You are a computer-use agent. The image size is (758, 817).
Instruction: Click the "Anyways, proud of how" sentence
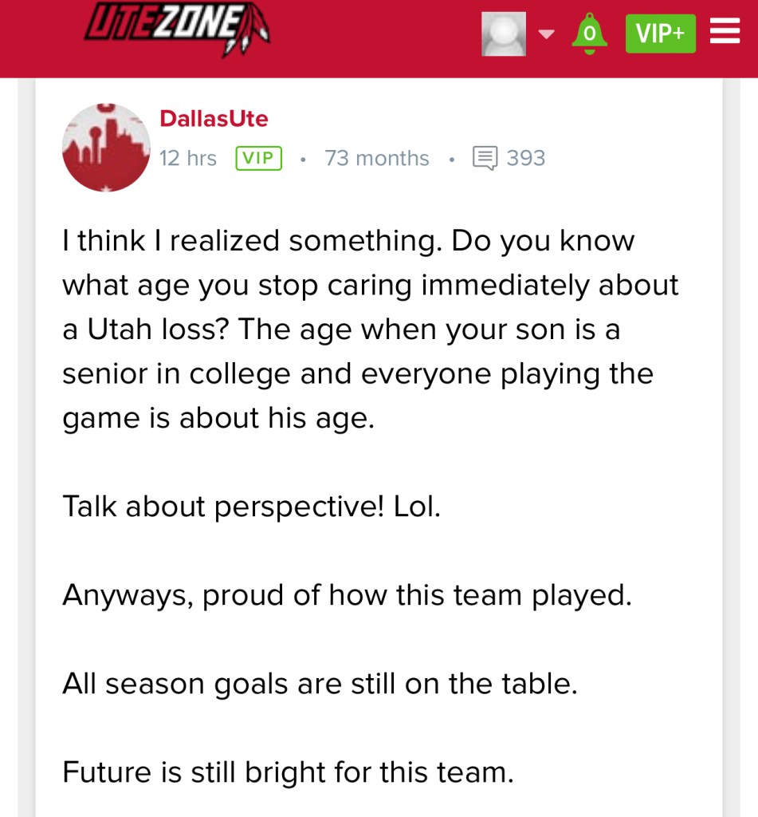point(347,595)
